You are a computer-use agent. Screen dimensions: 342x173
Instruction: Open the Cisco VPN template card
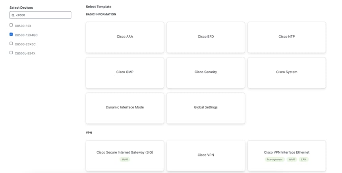pos(206,156)
